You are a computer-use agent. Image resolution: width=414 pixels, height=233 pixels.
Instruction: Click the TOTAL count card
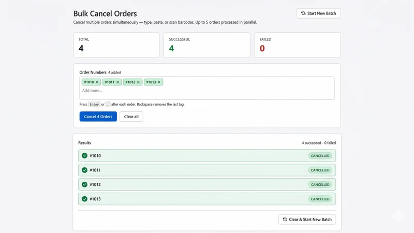[116, 45]
